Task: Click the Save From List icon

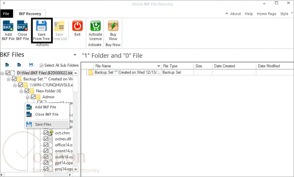Action: click(x=59, y=26)
